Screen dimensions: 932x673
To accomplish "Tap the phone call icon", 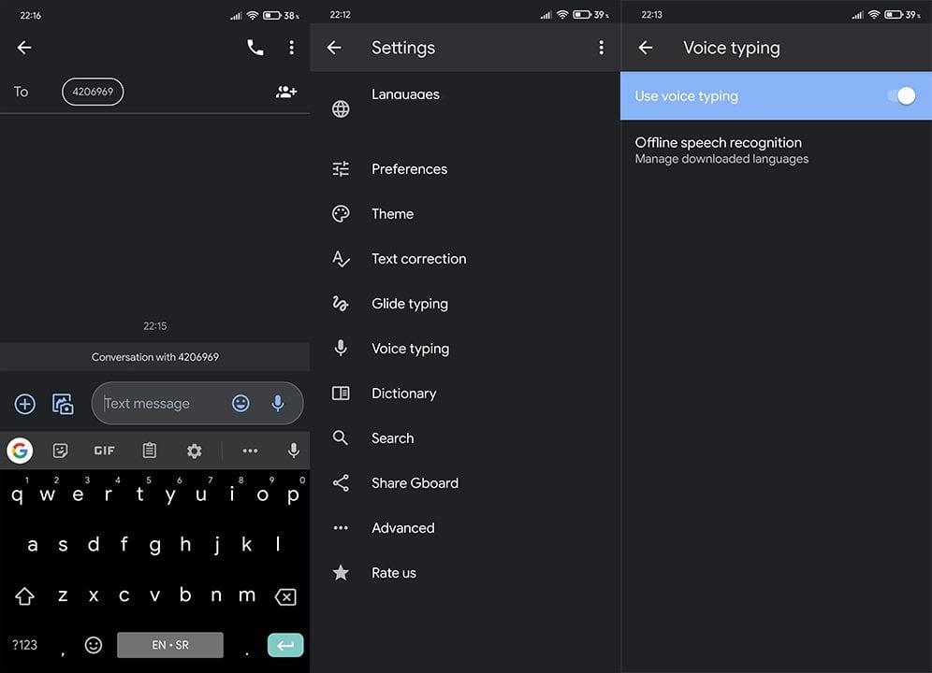I will pos(255,48).
